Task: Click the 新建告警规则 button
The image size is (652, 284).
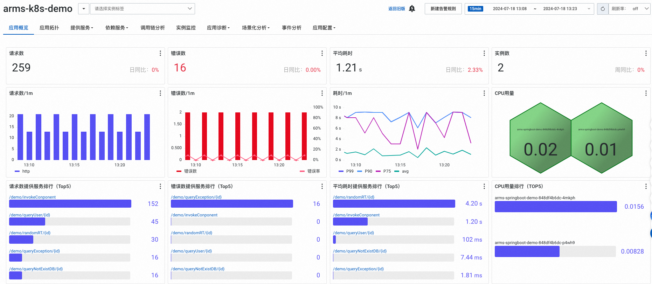Action: tap(443, 9)
